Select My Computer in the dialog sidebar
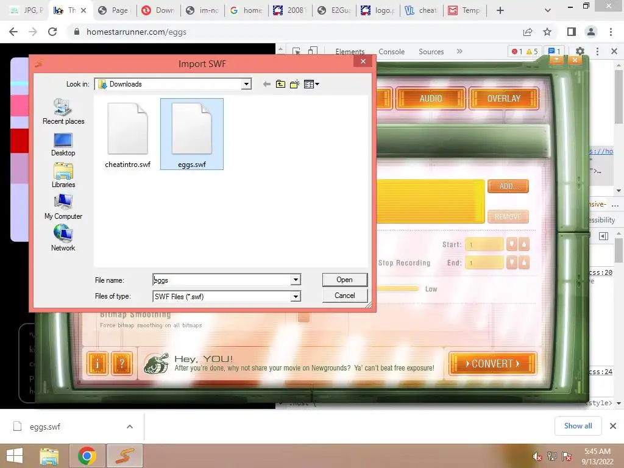624x468 pixels. pos(63,207)
